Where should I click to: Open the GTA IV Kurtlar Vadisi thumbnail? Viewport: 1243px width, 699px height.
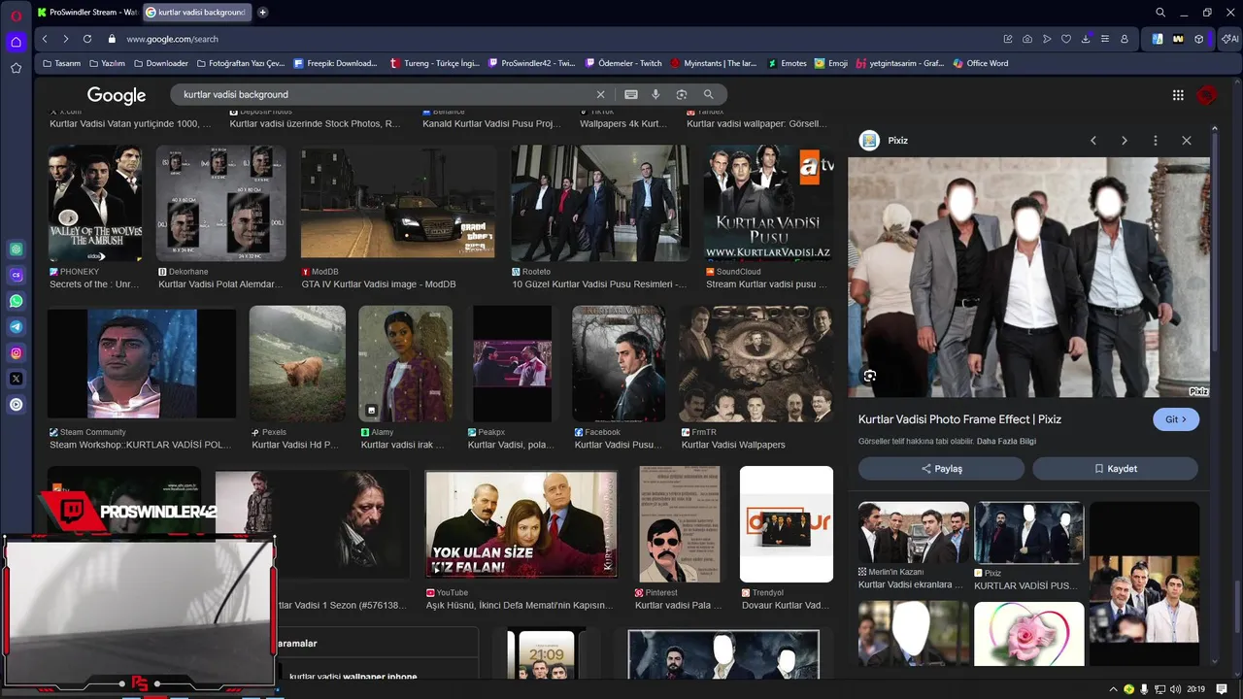pyautogui.click(x=398, y=202)
